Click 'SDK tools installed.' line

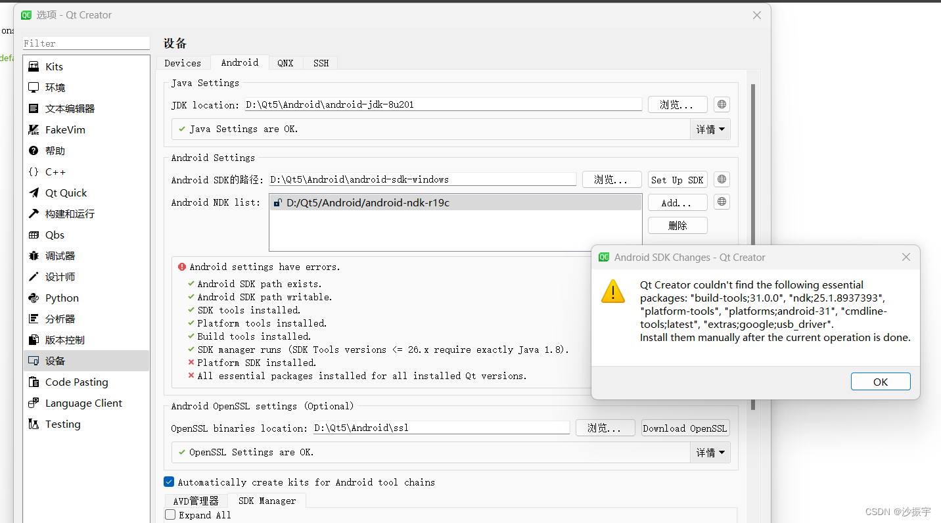point(249,310)
